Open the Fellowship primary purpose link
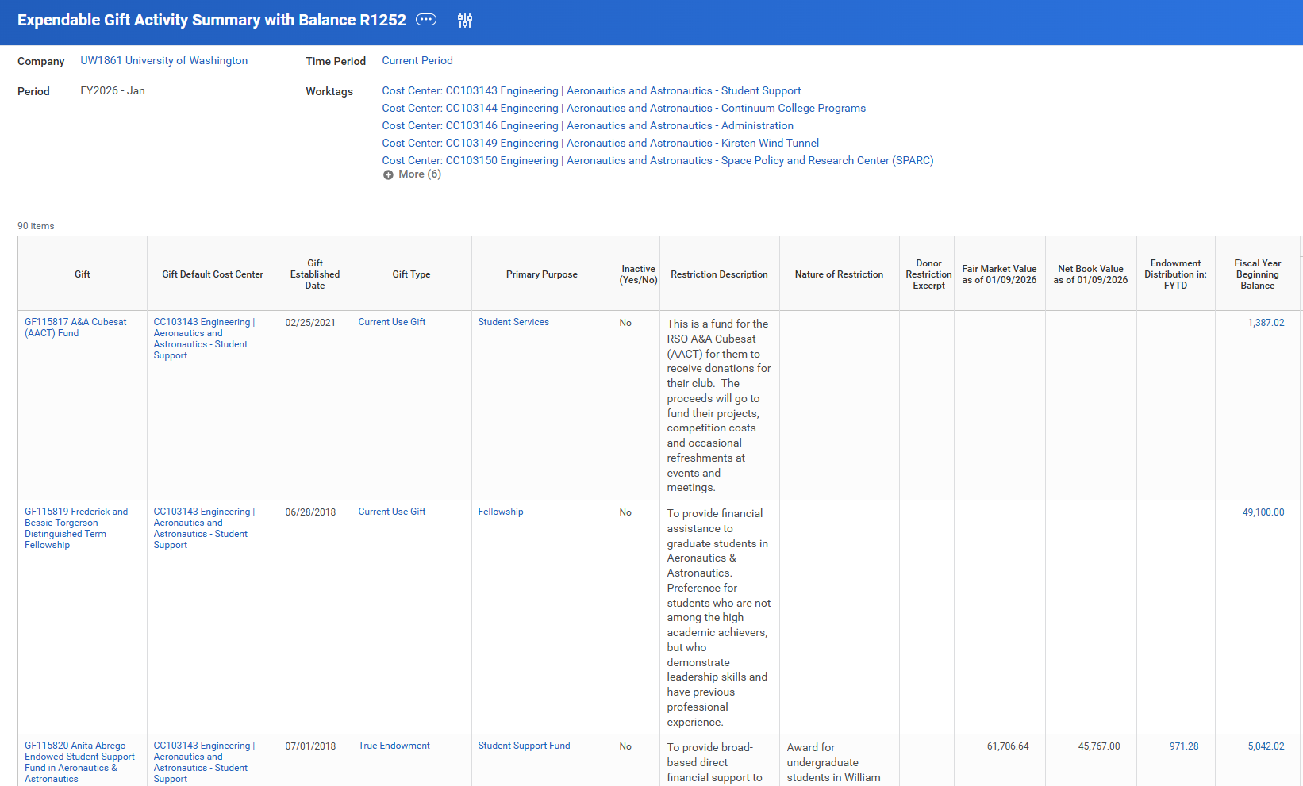The height and width of the screenshot is (786, 1303). click(x=501, y=512)
